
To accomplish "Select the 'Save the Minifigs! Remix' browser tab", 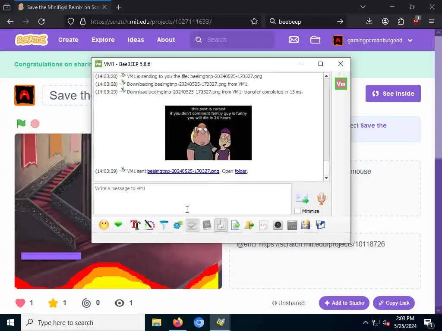I will pyautogui.click(x=62, y=7).
